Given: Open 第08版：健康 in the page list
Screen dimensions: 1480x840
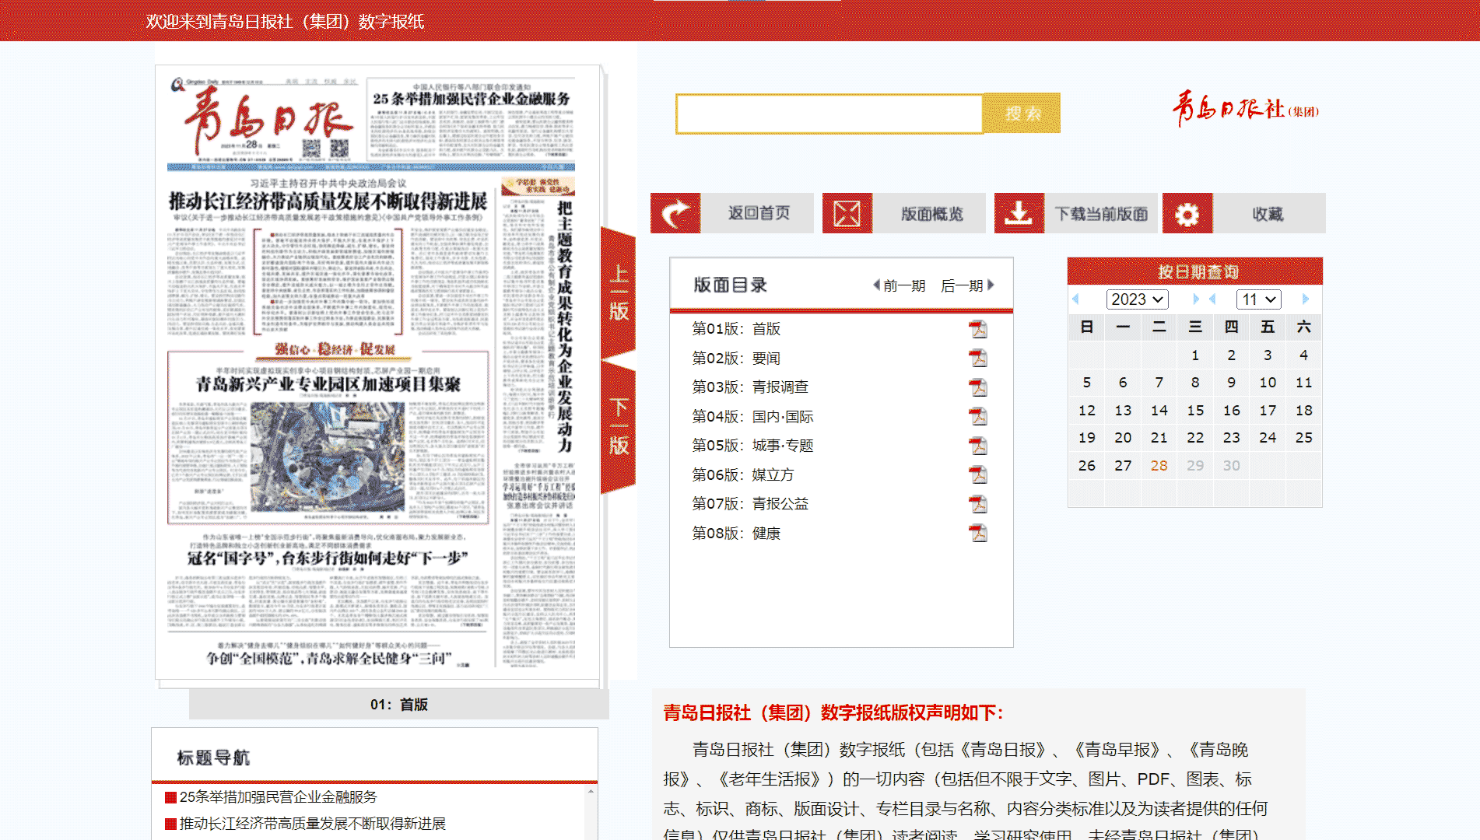Looking at the screenshot, I should click(736, 533).
